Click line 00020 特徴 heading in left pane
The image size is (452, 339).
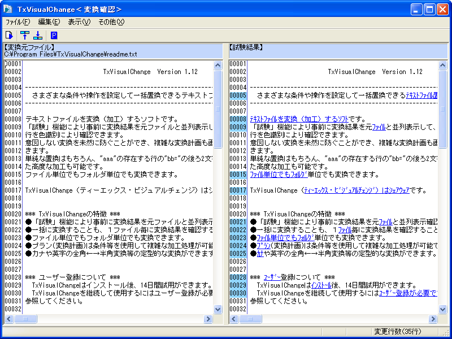tap(73, 214)
